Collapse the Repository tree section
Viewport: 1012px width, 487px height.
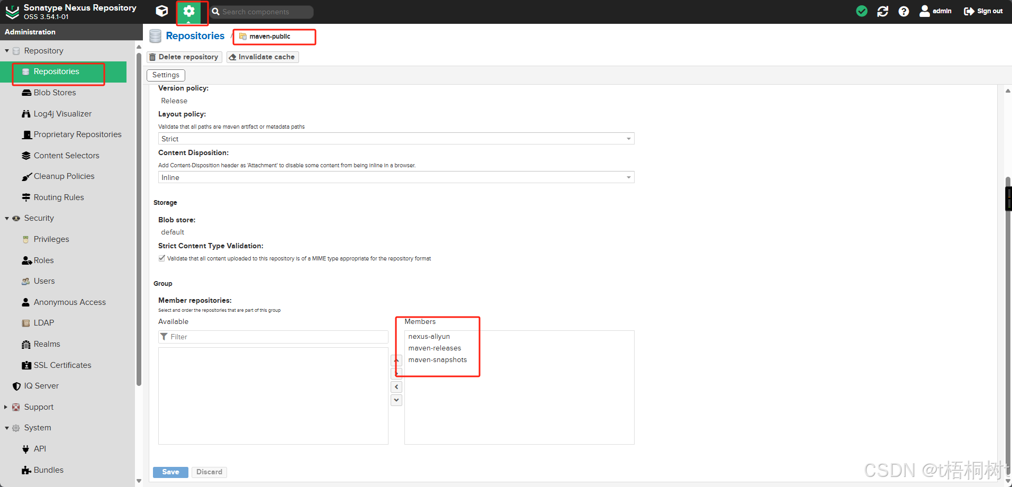coord(7,51)
